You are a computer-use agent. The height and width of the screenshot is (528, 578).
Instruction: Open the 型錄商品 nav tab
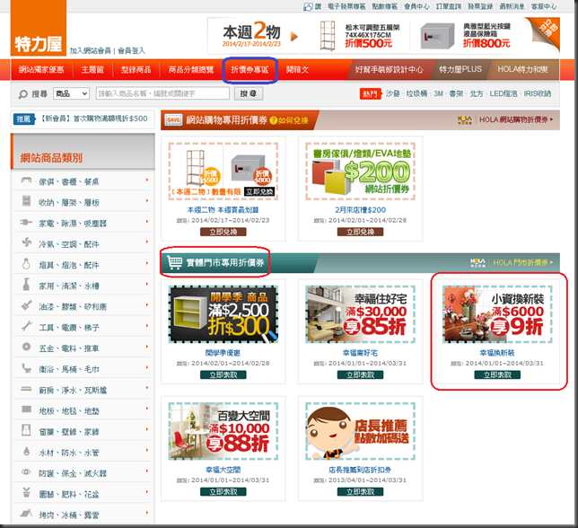coord(136,70)
